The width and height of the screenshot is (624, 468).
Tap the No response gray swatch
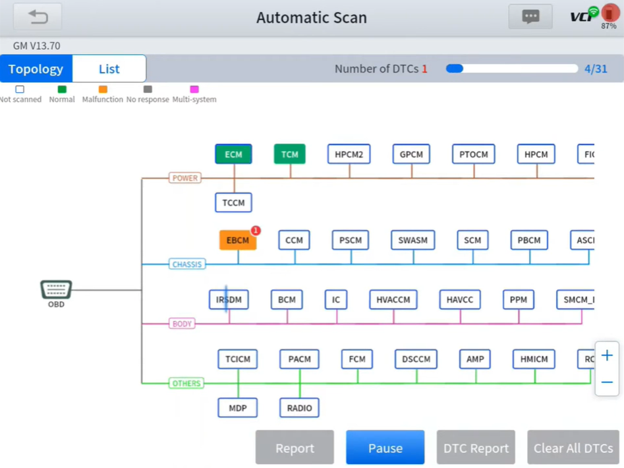click(x=148, y=89)
